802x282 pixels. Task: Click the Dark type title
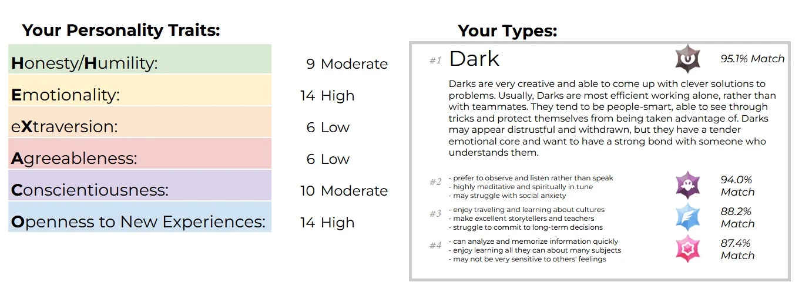[x=474, y=59]
